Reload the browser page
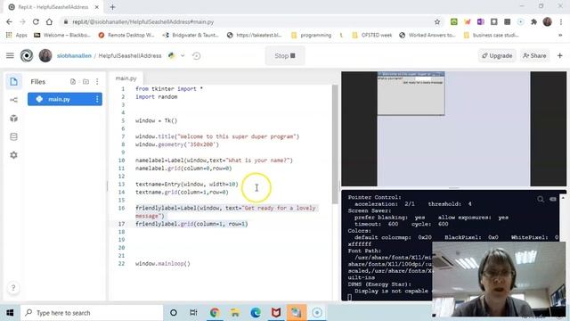570x321 pixels. click(x=36, y=21)
